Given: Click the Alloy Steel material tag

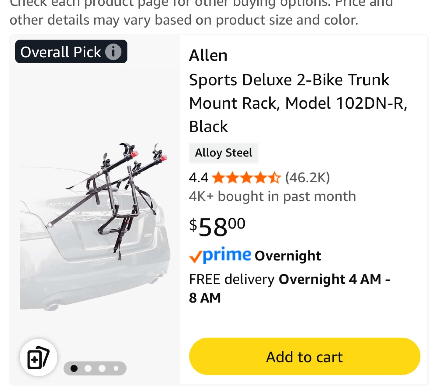Looking at the screenshot, I should pos(224,153).
